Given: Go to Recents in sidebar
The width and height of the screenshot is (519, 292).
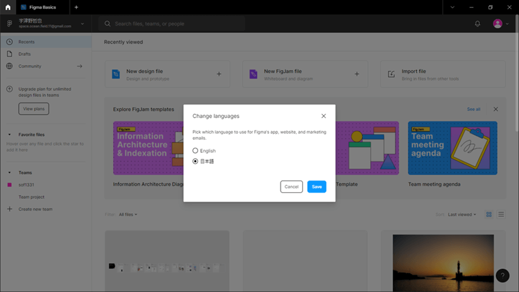Looking at the screenshot, I should tap(46, 42).
